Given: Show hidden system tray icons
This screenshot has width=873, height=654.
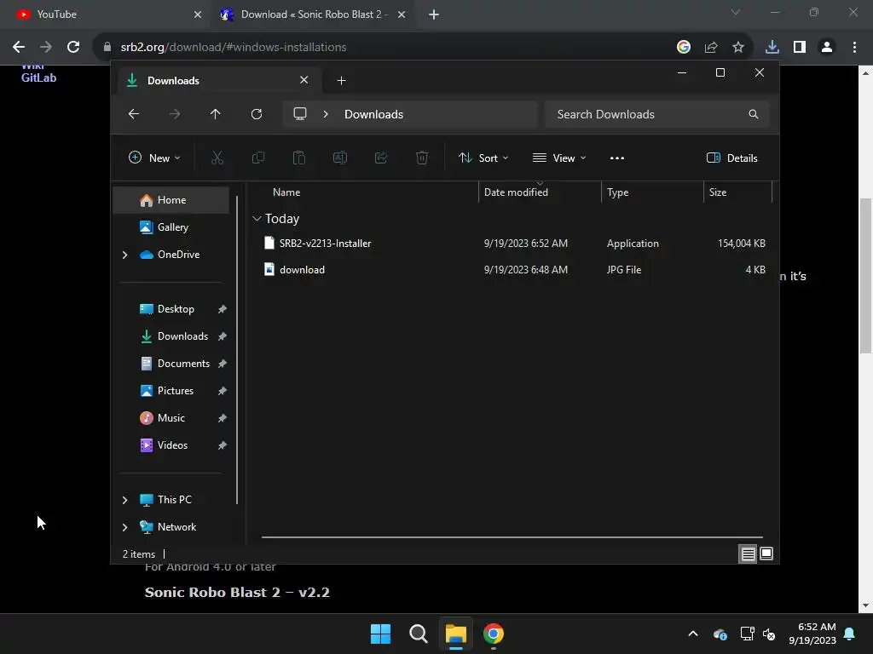Looking at the screenshot, I should pos(693,634).
